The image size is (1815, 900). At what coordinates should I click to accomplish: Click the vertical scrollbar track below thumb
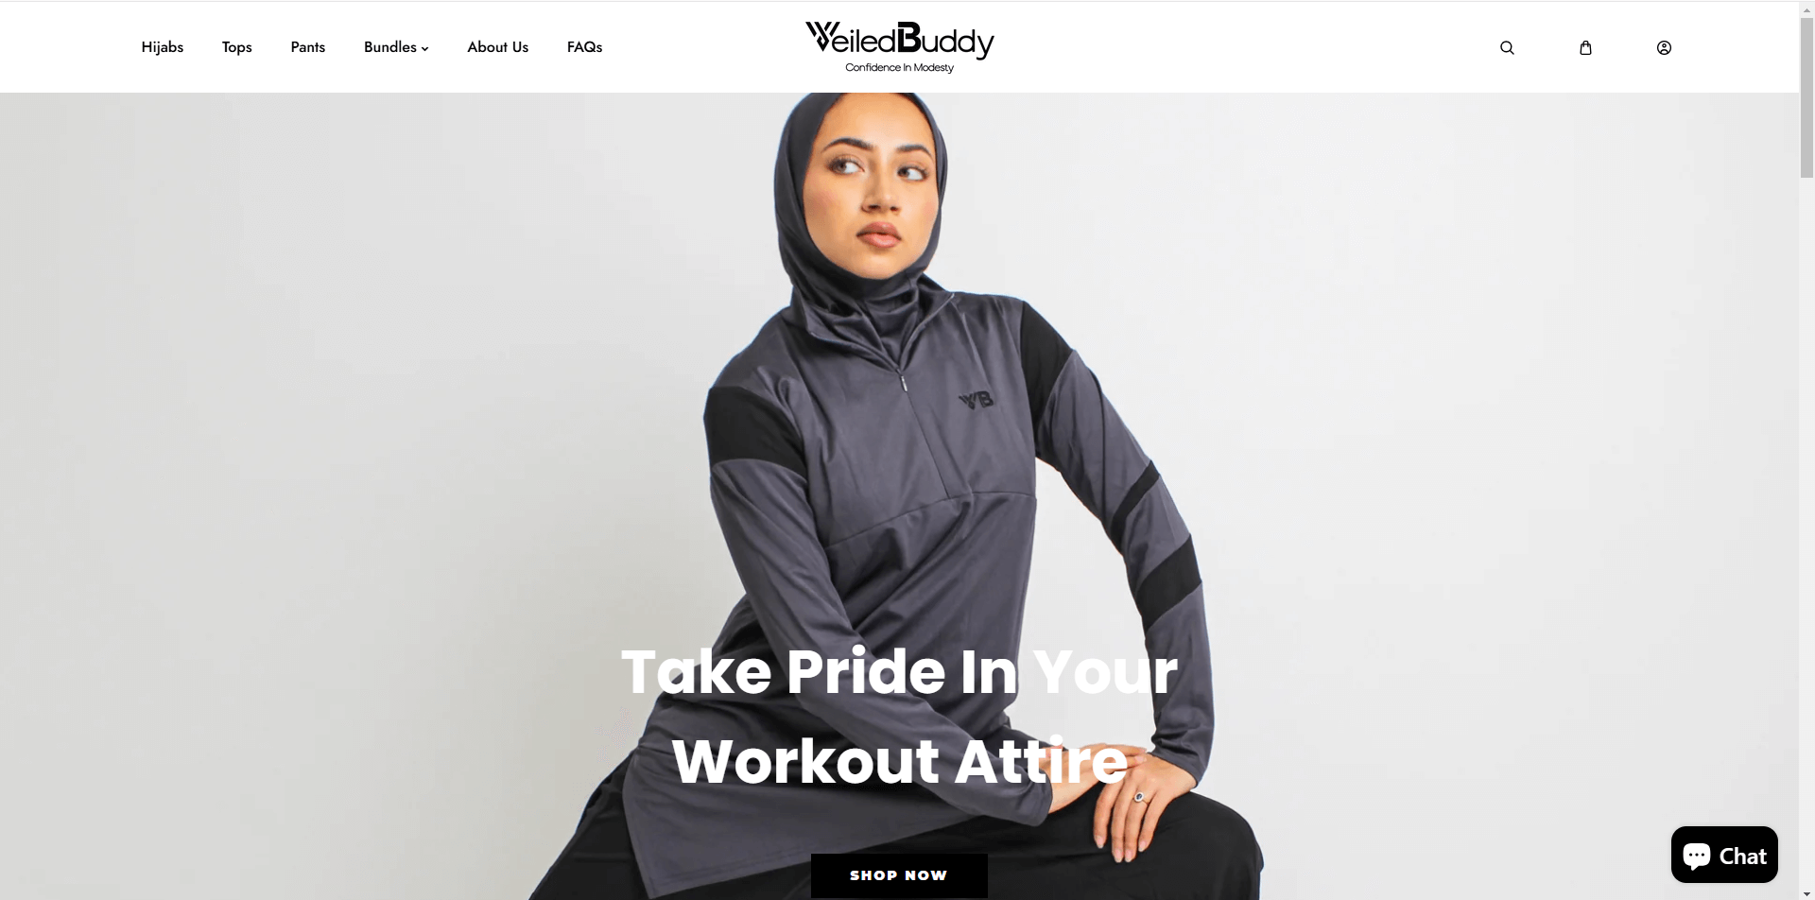1806,529
